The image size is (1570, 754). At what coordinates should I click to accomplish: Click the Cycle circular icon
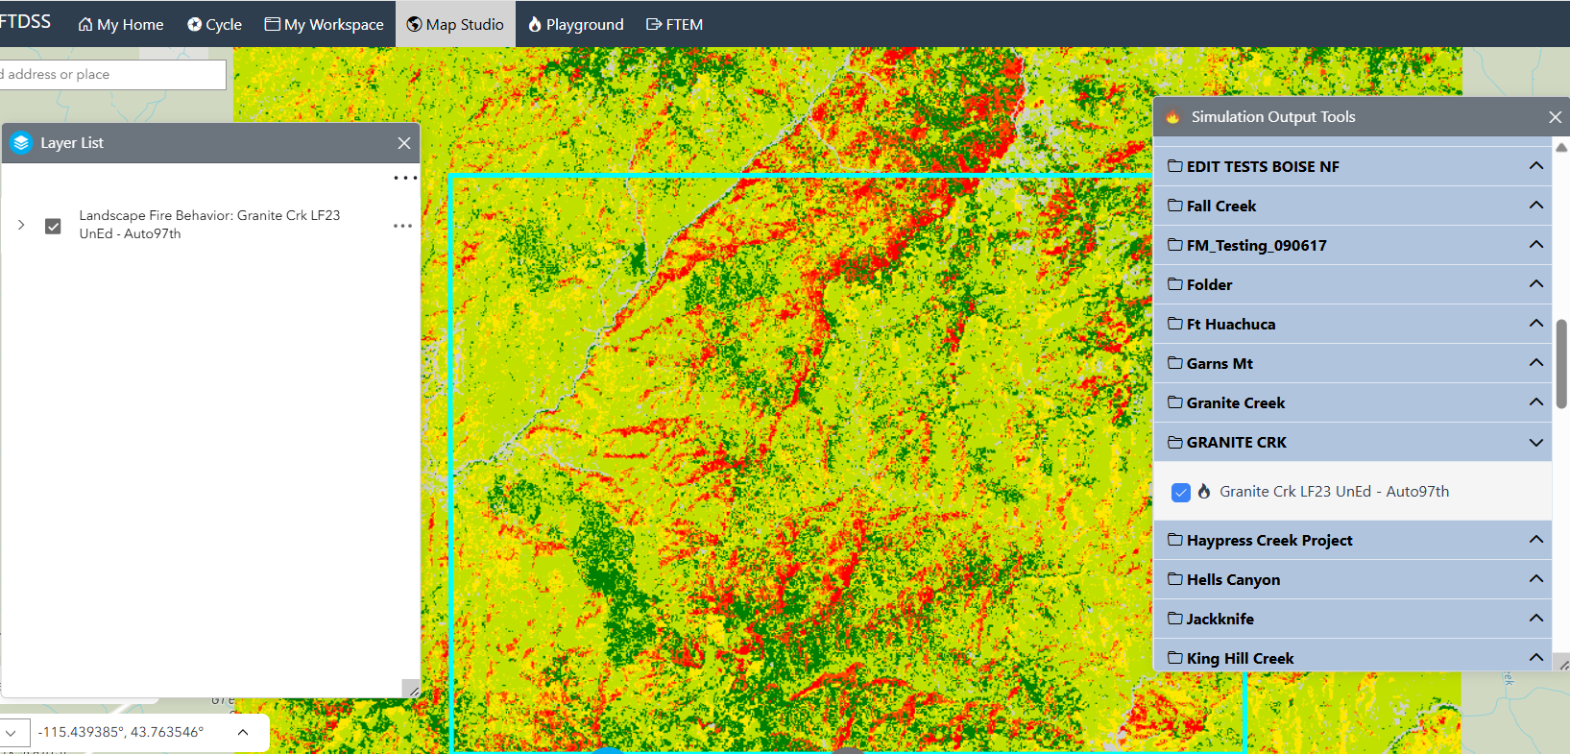tap(194, 24)
